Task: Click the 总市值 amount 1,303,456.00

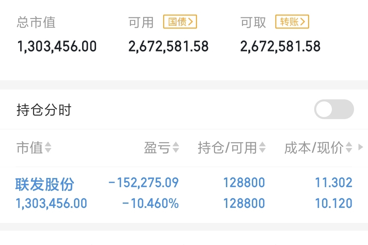Action: [x=57, y=46]
